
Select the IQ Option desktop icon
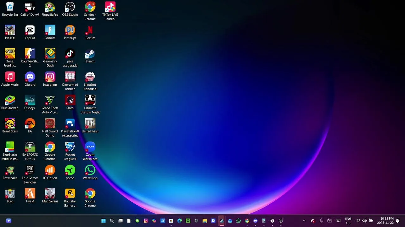(x=50, y=172)
